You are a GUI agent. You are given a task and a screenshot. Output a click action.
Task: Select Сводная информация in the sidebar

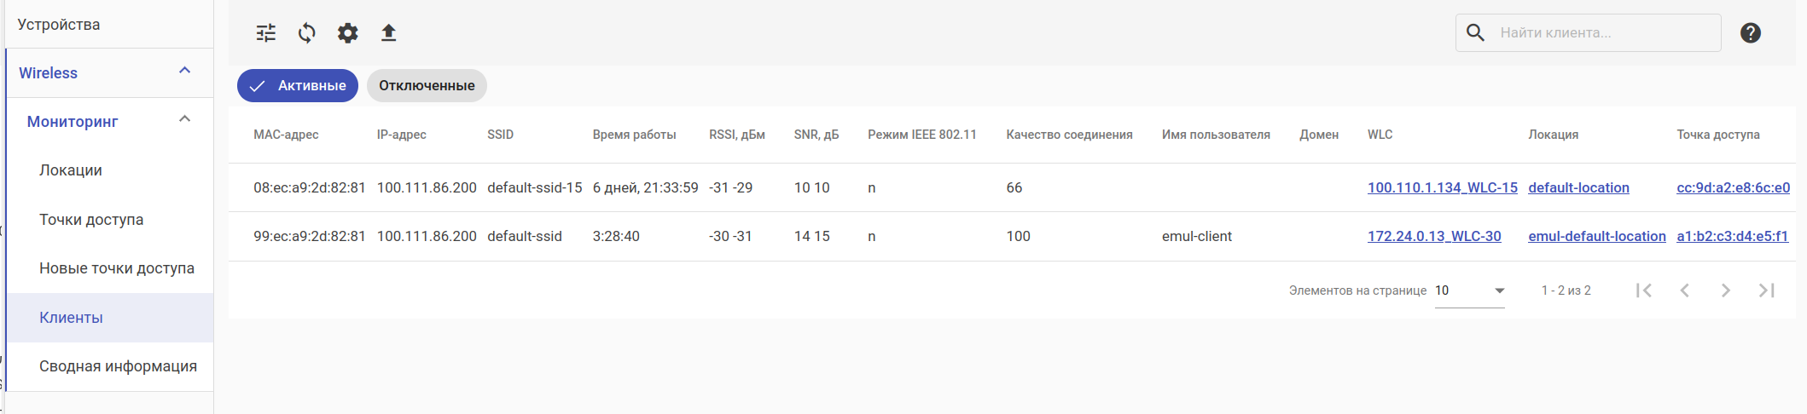pyautogui.click(x=118, y=366)
